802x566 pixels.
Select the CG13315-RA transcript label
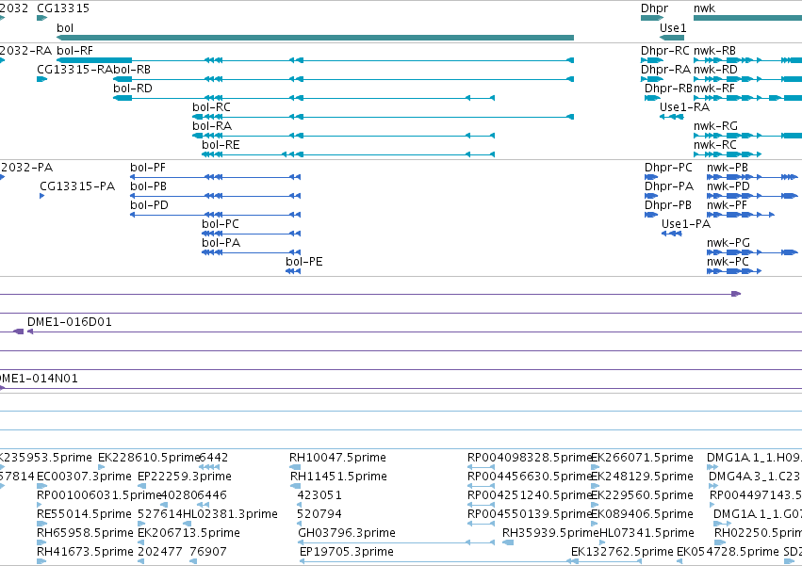pyautogui.click(x=74, y=70)
